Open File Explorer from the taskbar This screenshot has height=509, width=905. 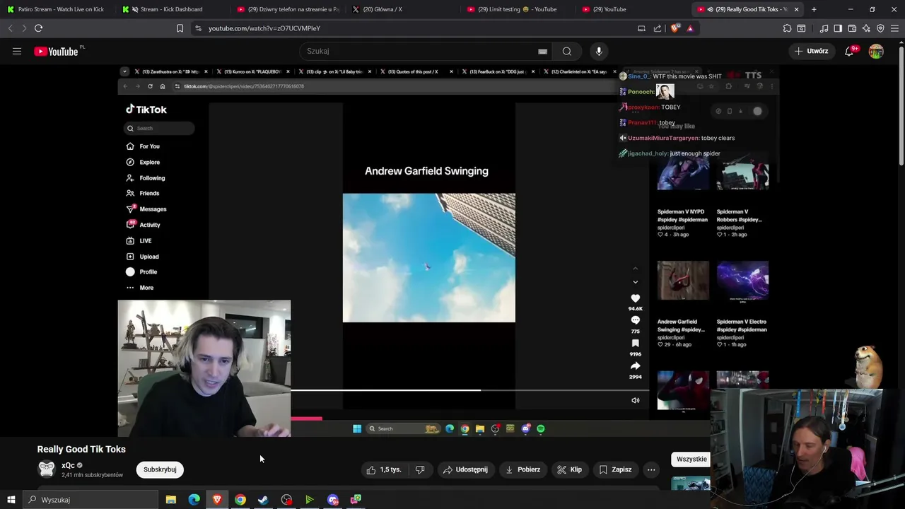point(171,500)
